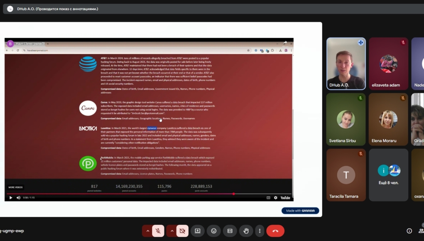Screen dimensions: 424x241
Task: Unmute the microphone in the call bar
Action: tap(158, 231)
